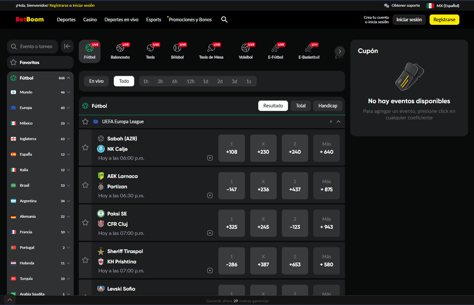
Task: Favorite the Paksi SE vs CFR Cluj match
Action: (85, 223)
